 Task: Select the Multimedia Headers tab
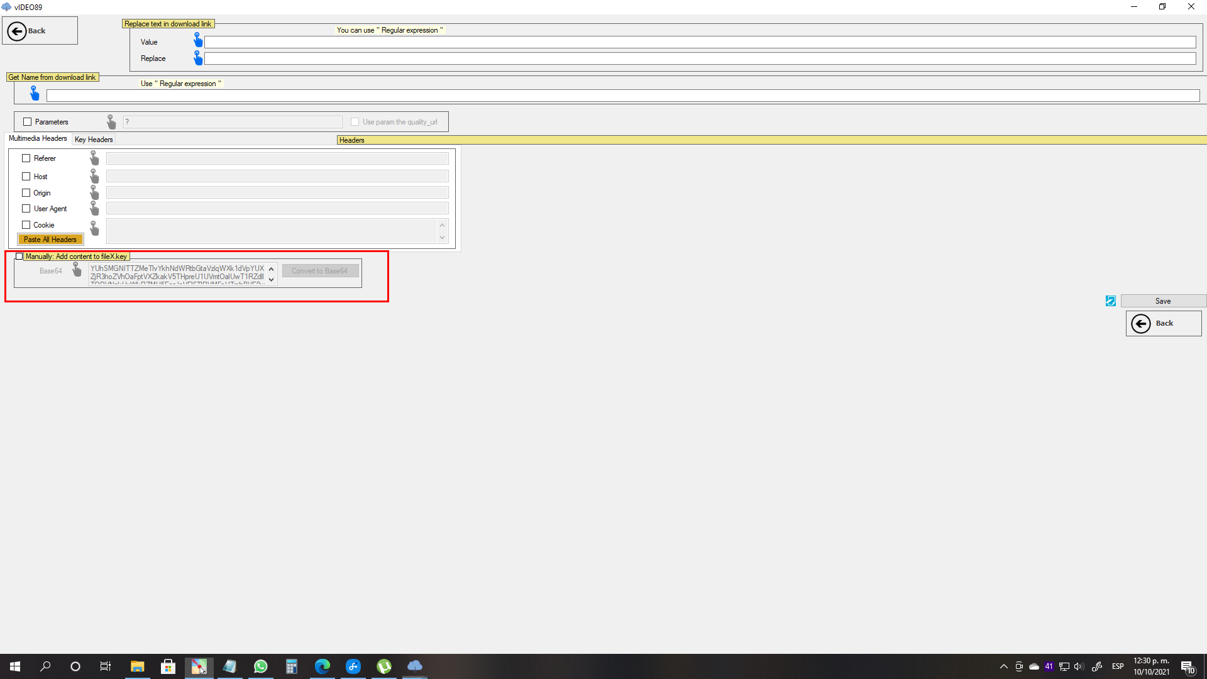[x=38, y=139]
